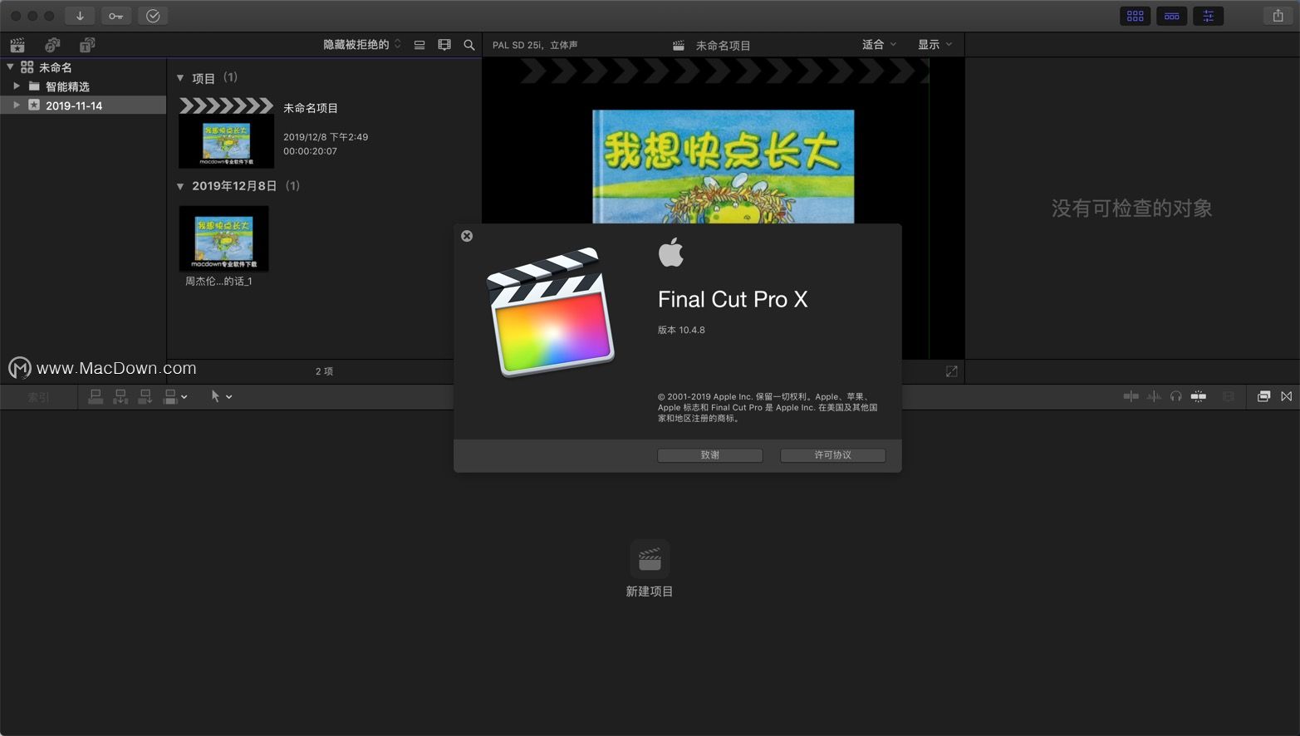Expand the 智能精选 folder
This screenshot has width=1300, height=736.
pyautogui.click(x=17, y=86)
